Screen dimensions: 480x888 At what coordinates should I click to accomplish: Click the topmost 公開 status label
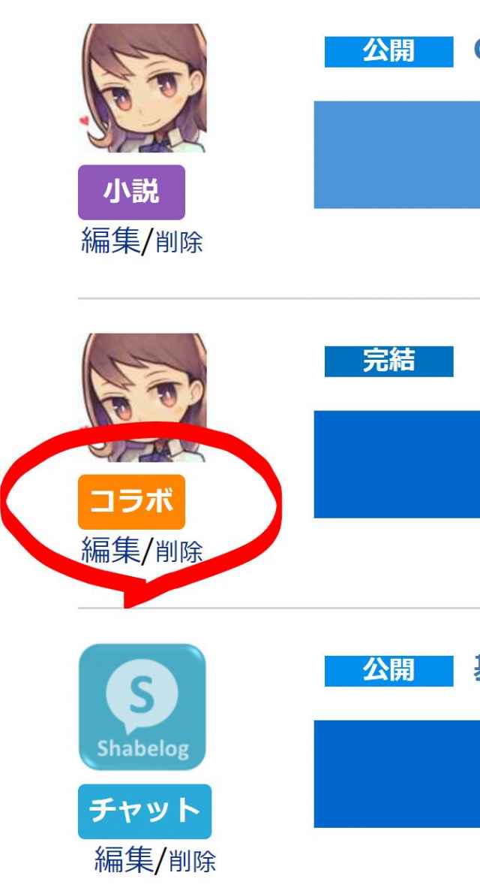pyautogui.click(x=389, y=52)
